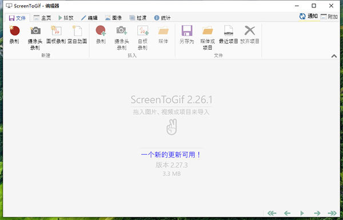The width and height of the screenshot is (343, 220).
Task: Open the 附加 extras button
Action: (x=329, y=17)
